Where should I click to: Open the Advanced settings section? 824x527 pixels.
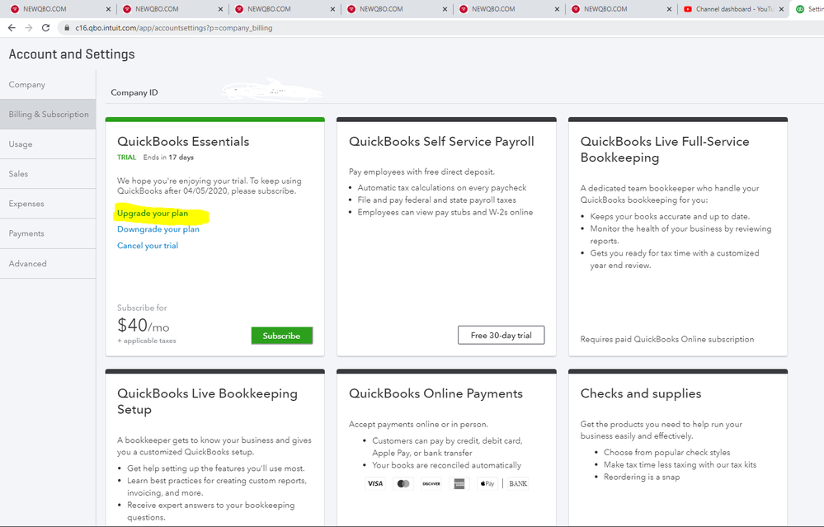pos(48,263)
